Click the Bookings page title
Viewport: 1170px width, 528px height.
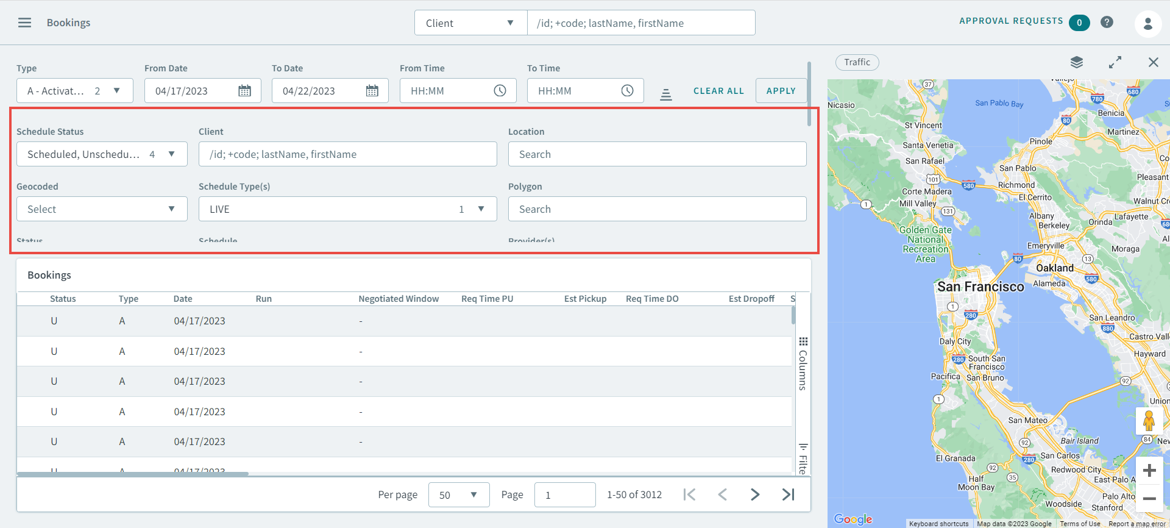pos(68,23)
